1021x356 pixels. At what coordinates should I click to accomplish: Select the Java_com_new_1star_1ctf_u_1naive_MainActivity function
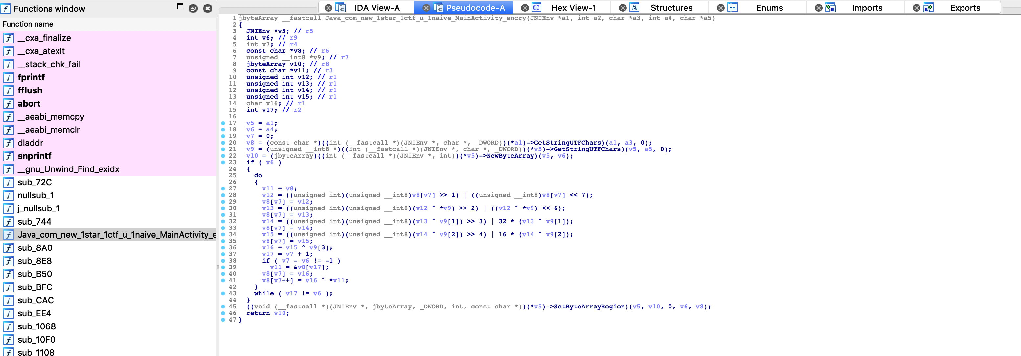point(108,235)
